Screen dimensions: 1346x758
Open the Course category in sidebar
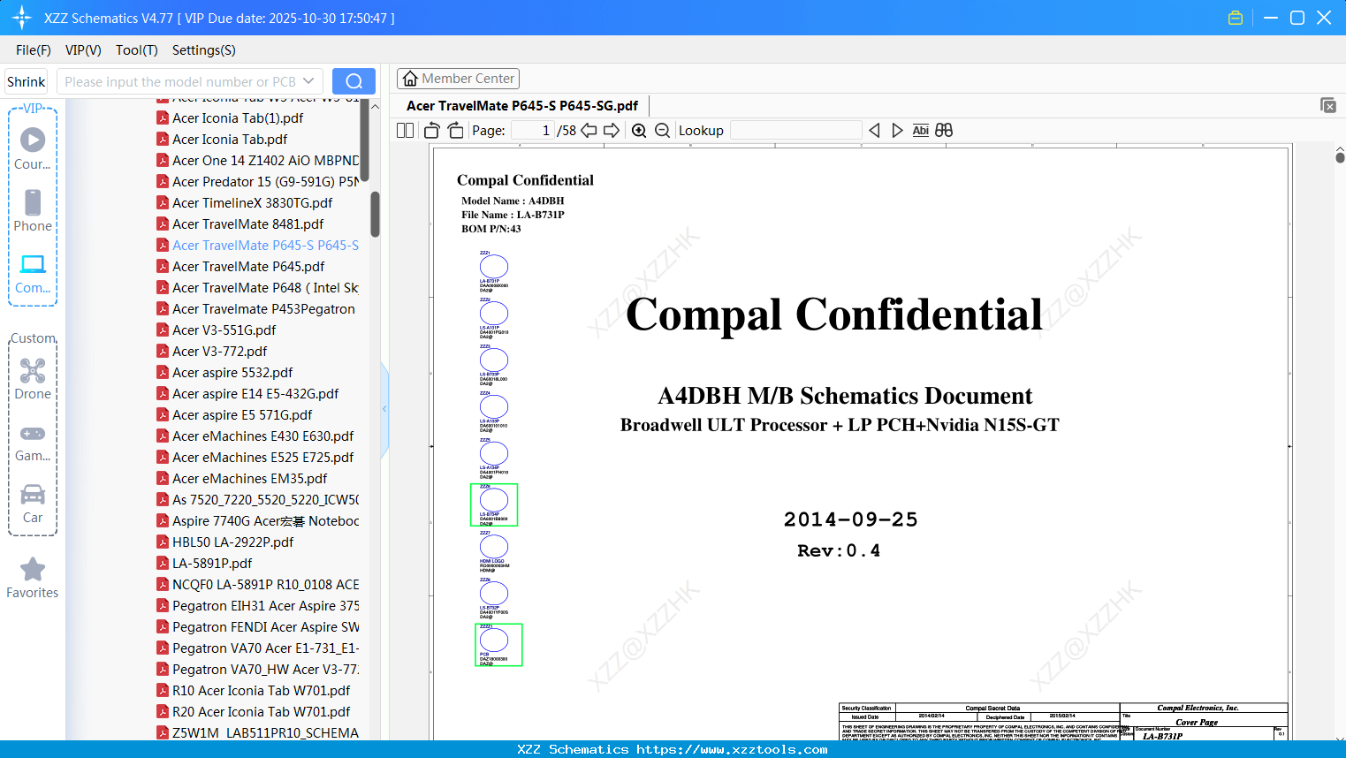tap(33, 148)
